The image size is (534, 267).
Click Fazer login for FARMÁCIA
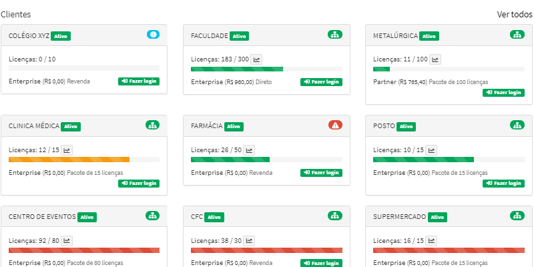coord(321,173)
